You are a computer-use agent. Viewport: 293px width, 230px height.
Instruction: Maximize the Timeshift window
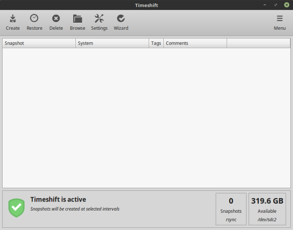pos(276,5)
